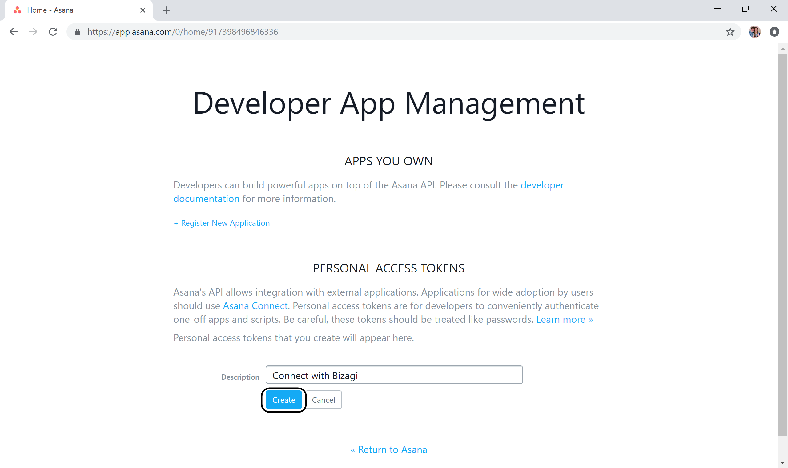
Task: Minimize the Chrome window
Action: pos(718,9)
